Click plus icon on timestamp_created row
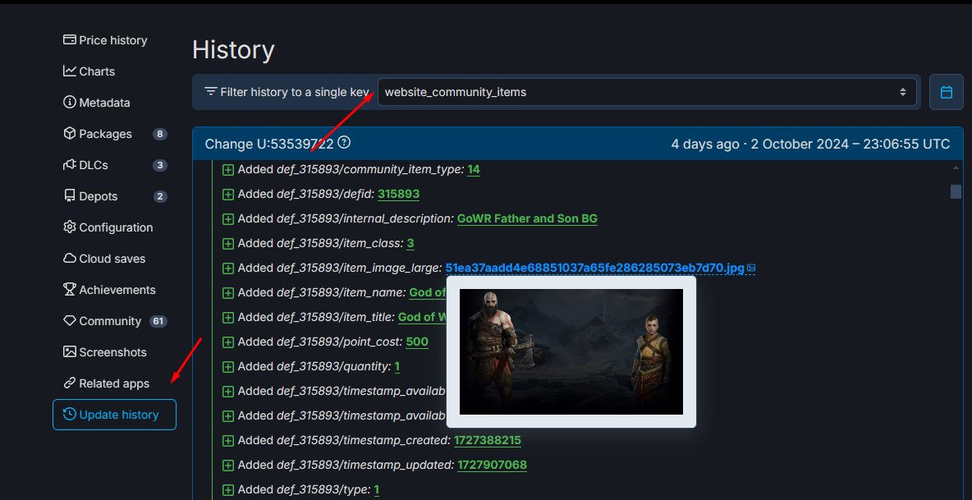Screen dimensions: 972x500 point(228,441)
